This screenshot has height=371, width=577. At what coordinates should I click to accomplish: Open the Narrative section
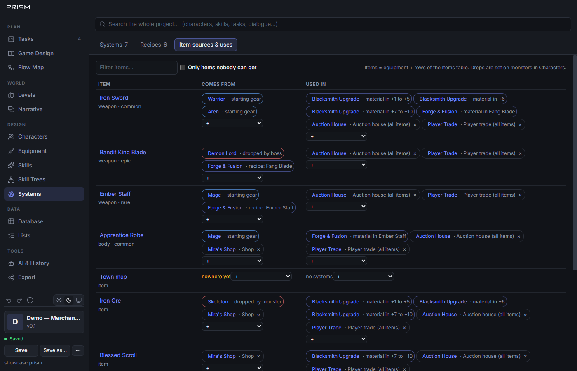tap(44, 109)
